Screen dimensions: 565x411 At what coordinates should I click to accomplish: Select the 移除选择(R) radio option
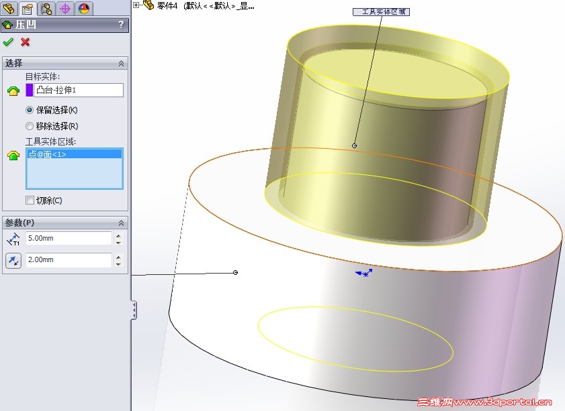(x=30, y=126)
